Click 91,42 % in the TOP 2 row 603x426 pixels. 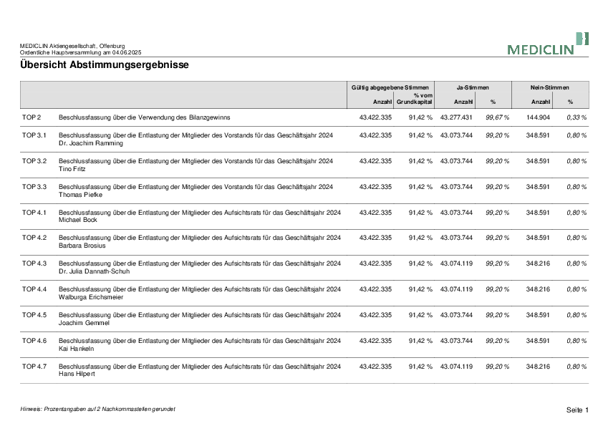pos(420,117)
